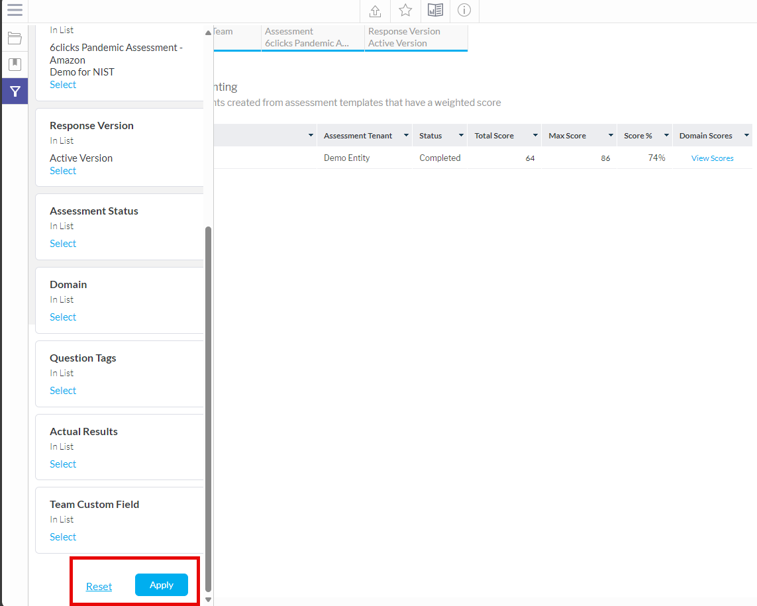Open dropdown arrow on Domain Scores column

pyautogui.click(x=746, y=136)
